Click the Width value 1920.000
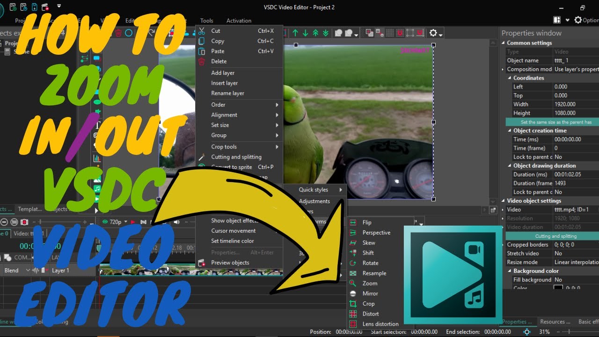Image resolution: width=599 pixels, height=337 pixels. (576, 104)
